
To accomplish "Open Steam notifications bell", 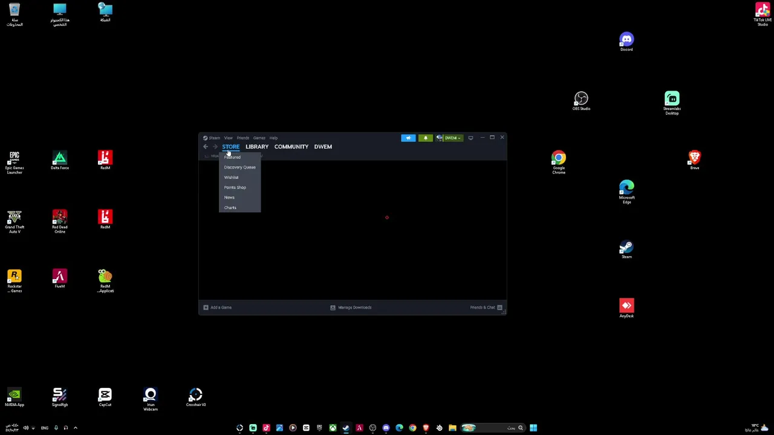I will 425,138.
